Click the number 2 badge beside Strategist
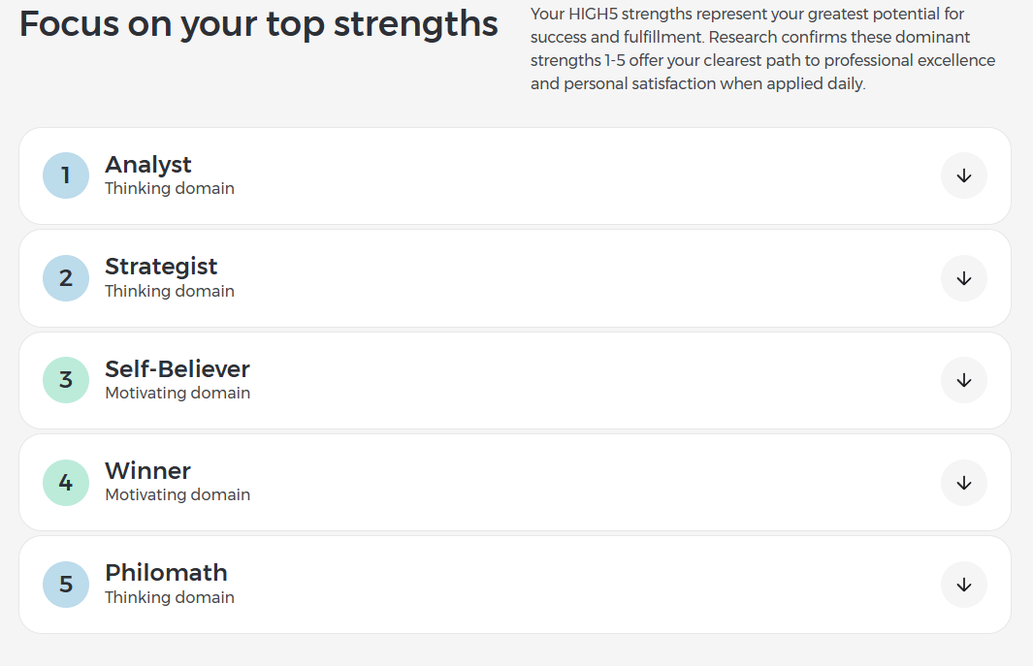 65,278
